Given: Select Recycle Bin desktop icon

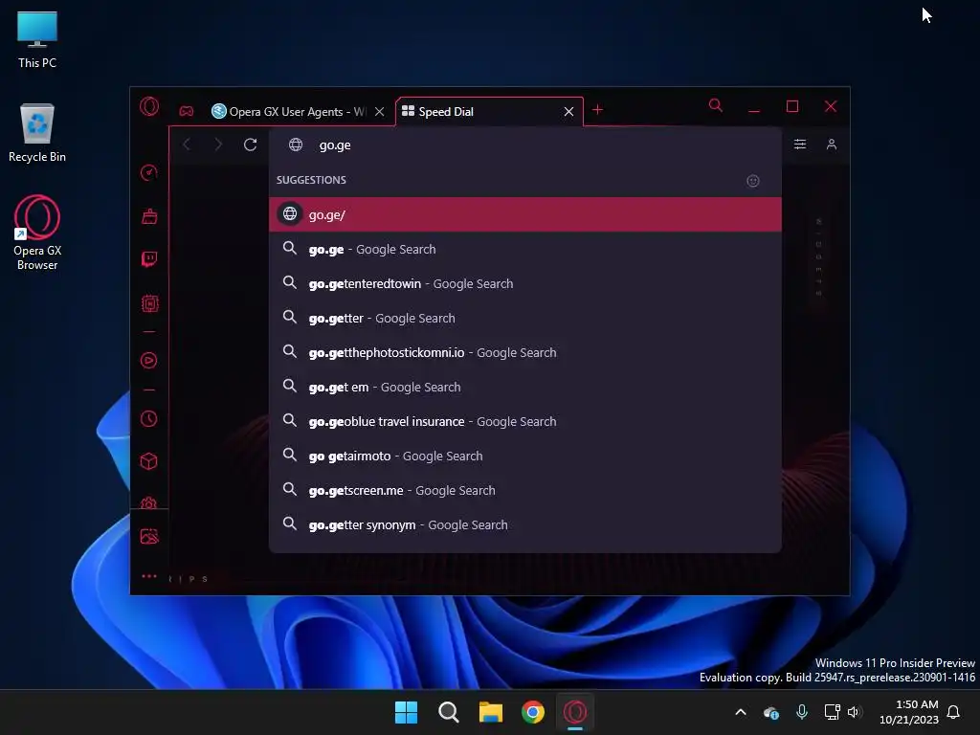Looking at the screenshot, I should [x=37, y=133].
